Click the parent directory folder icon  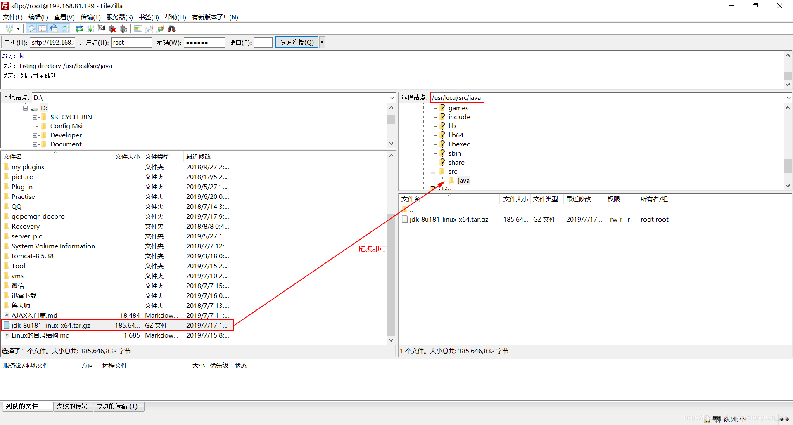click(405, 209)
